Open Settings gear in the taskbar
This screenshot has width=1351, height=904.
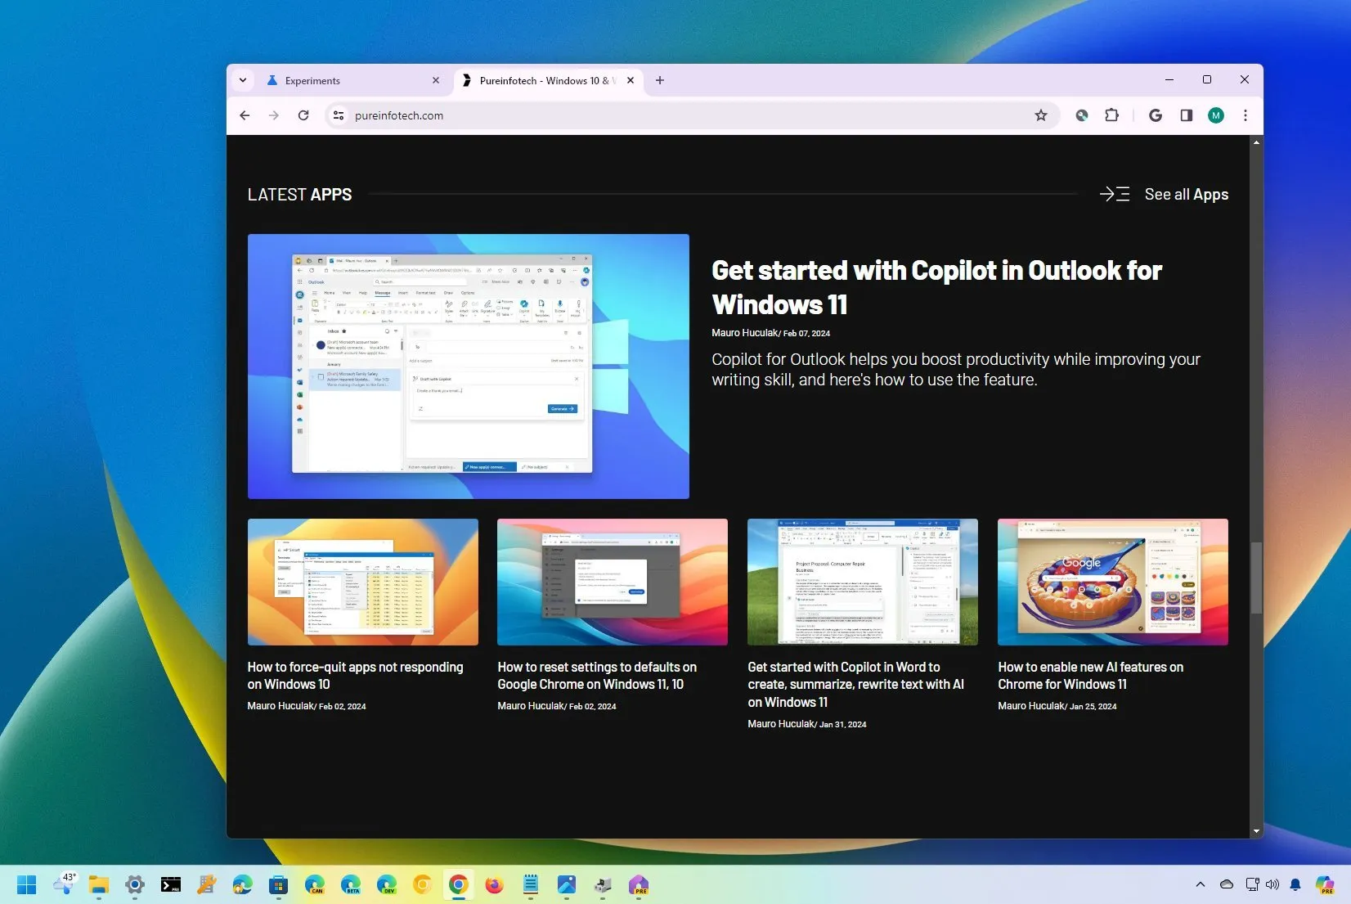tap(135, 884)
